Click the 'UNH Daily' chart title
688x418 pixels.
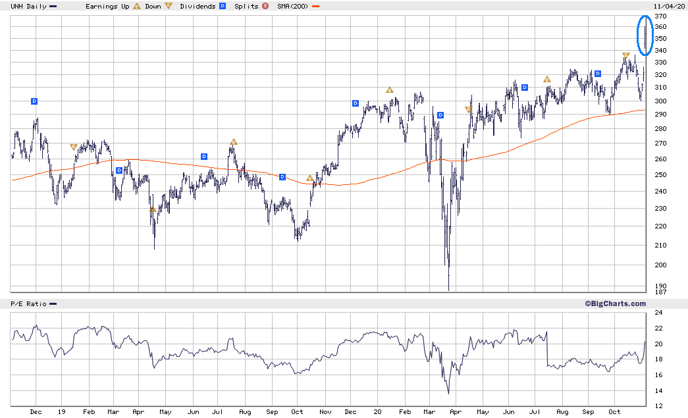[28, 6]
